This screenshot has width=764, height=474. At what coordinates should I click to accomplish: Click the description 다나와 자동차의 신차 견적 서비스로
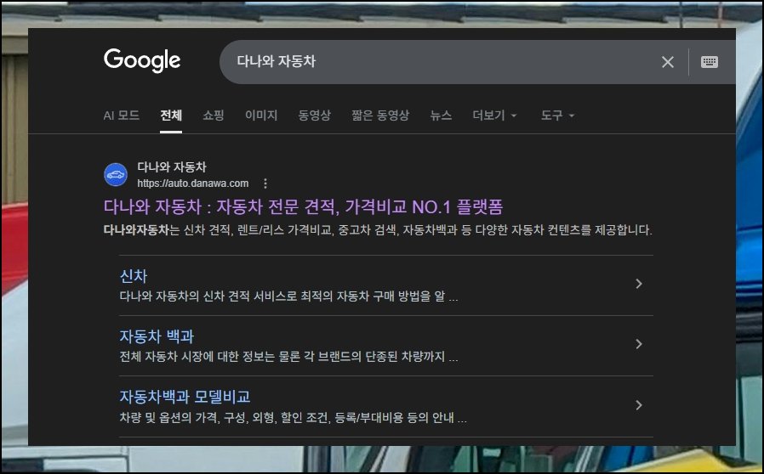[x=288, y=296]
